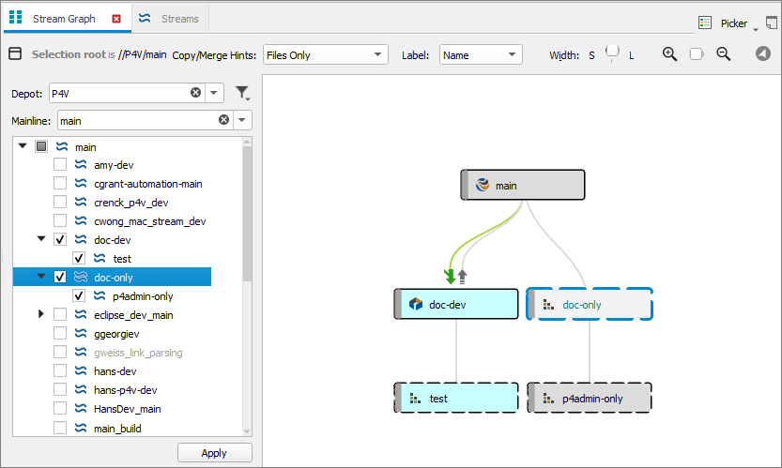
Task: Toggle the panel layout icon beside Selection root
Action: coord(15,54)
